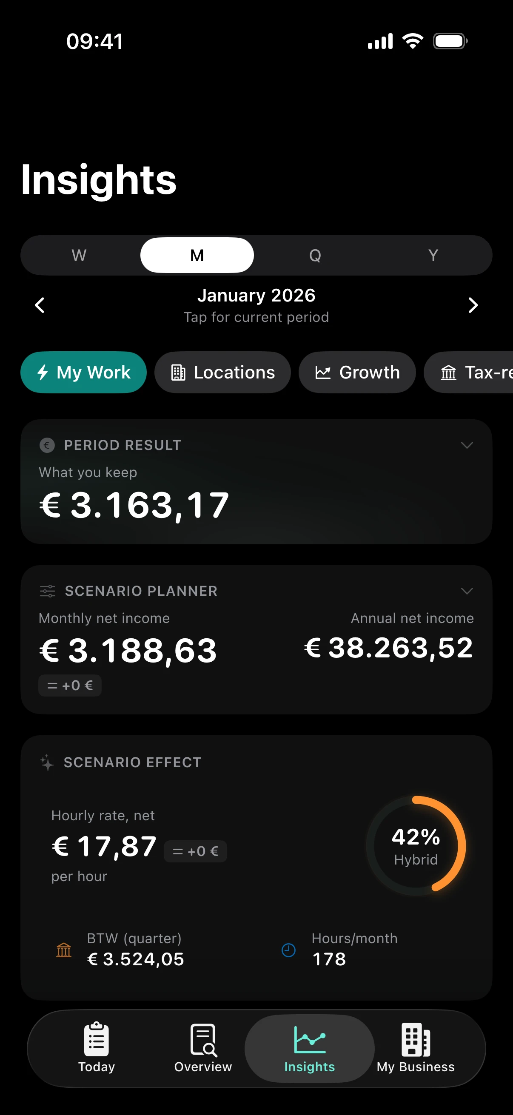Image resolution: width=513 pixels, height=1115 pixels.
Task: Select the Monthly (M) tab
Action: [x=197, y=255]
